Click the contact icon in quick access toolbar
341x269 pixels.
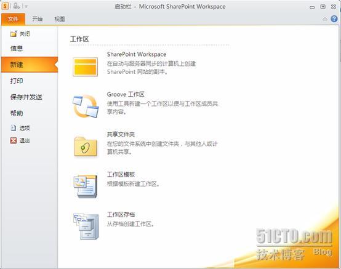tap(16, 6)
